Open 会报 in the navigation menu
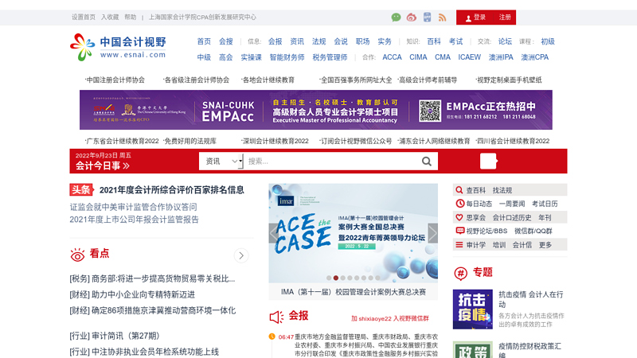Image resolution: width=637 pixels, height=358 pixels. coord(275,41)
